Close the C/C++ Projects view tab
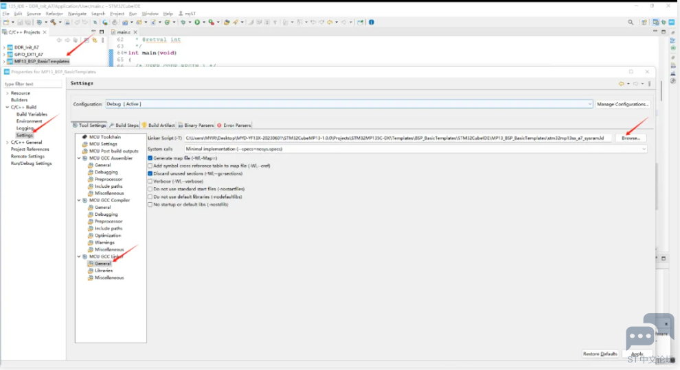680x370 pixels. click(44, 32)
